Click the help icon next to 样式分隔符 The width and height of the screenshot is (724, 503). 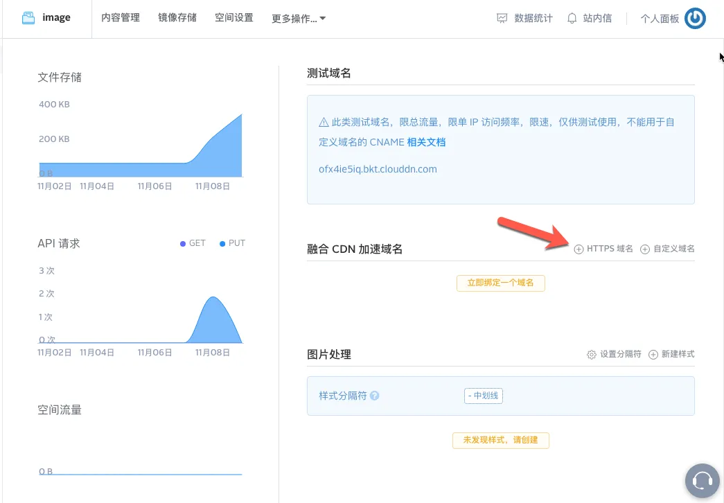click(375, 396)
